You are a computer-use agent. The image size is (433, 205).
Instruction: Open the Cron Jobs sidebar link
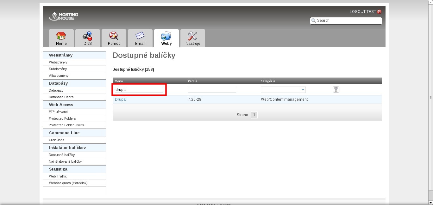click(x=57, y=140)
